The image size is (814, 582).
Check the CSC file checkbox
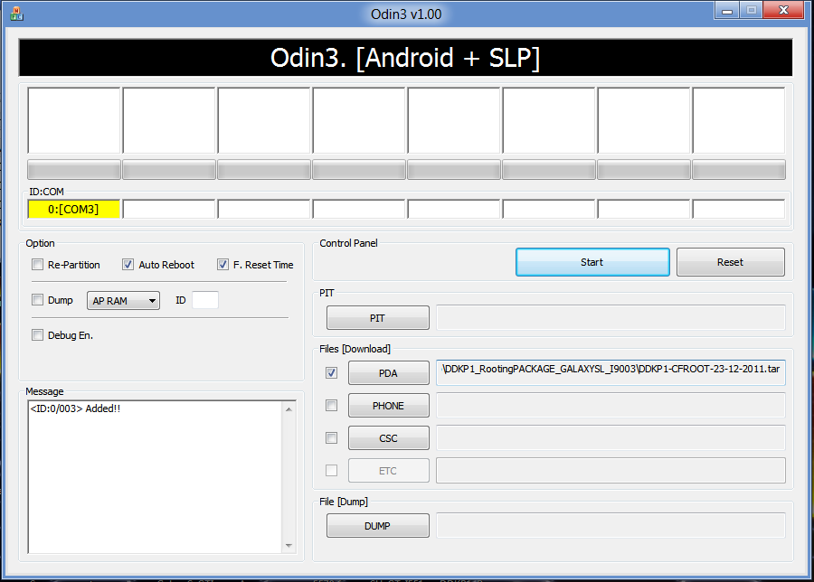331,437
